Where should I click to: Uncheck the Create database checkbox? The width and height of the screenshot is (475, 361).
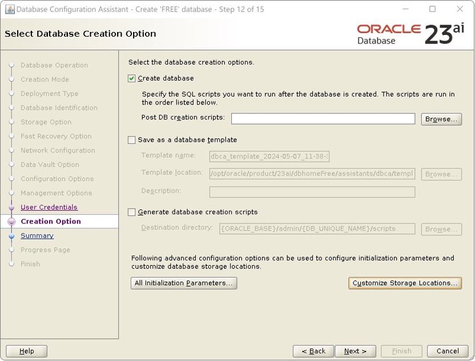click(132, 78)
